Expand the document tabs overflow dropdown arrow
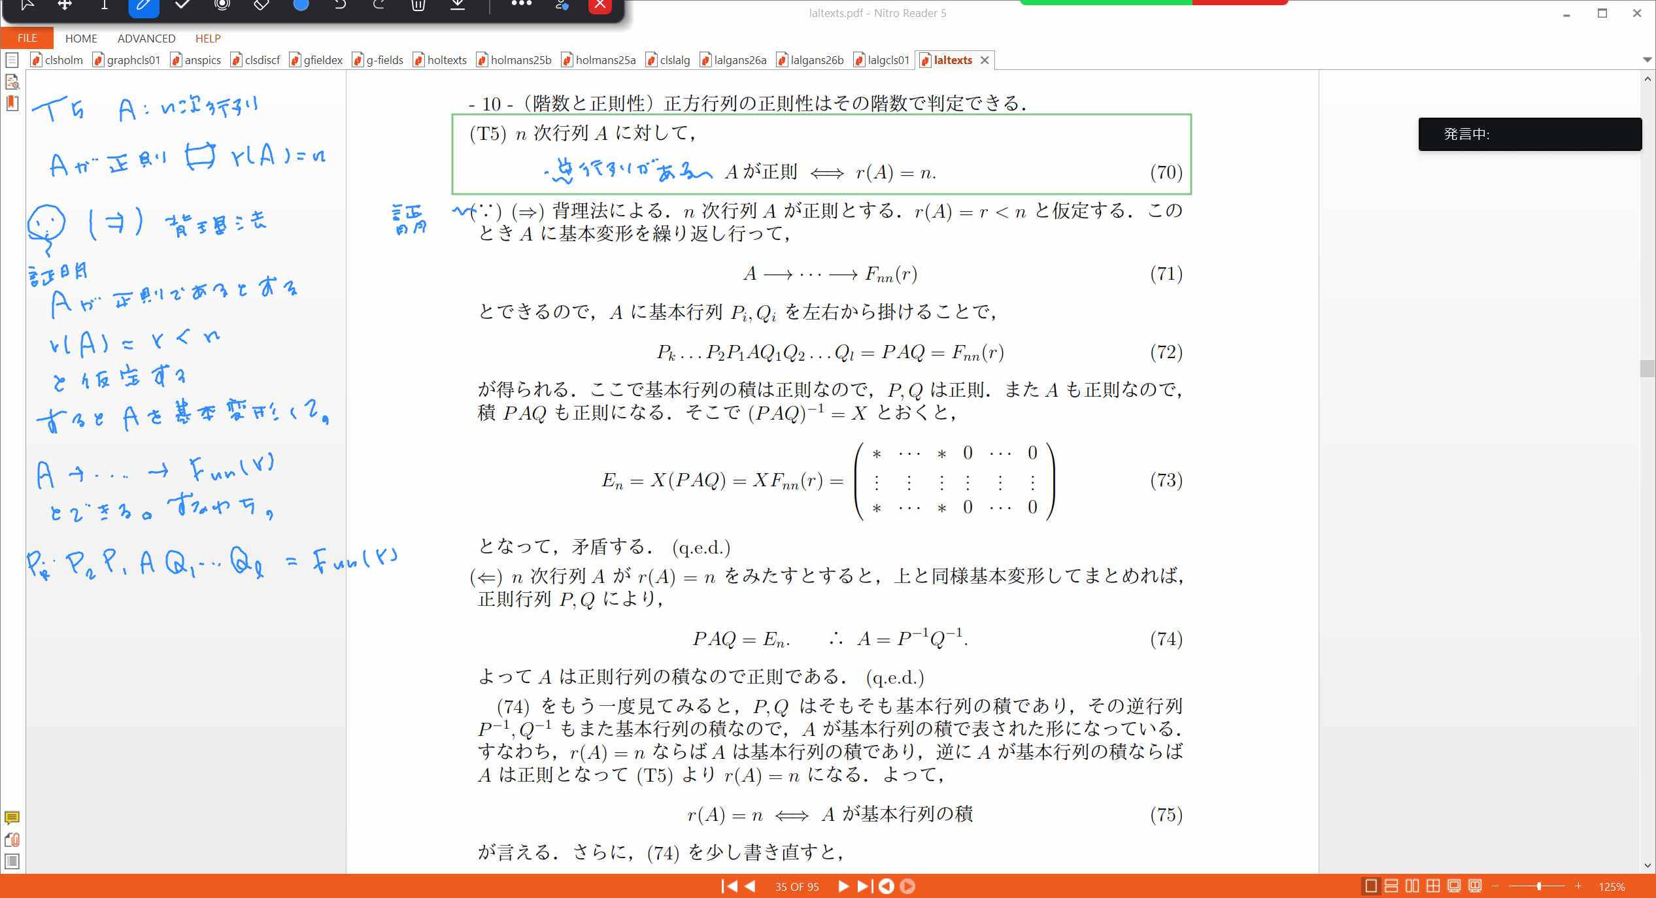The image size is (1656, 898). click(x=1647, y=59)
